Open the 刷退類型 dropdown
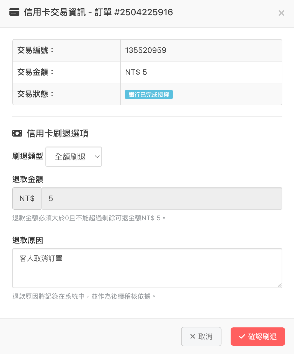 coord(73,157)
